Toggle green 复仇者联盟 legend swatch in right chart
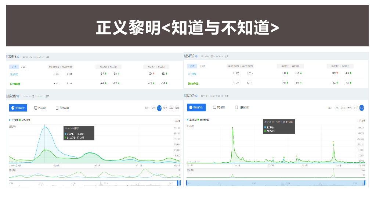The width and height of the screenshot is (376, 212). tap(198, 120)
